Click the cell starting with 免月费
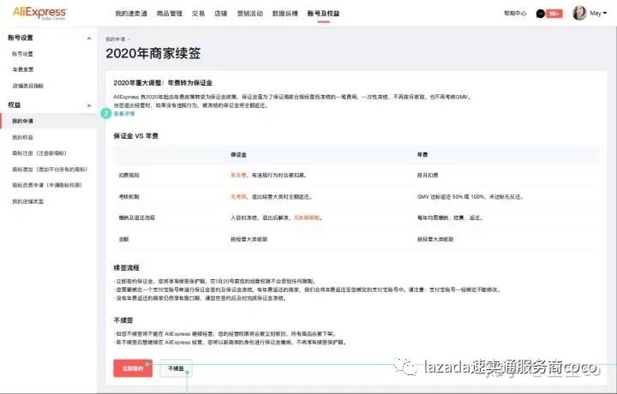617x394 pixels. 268,176
